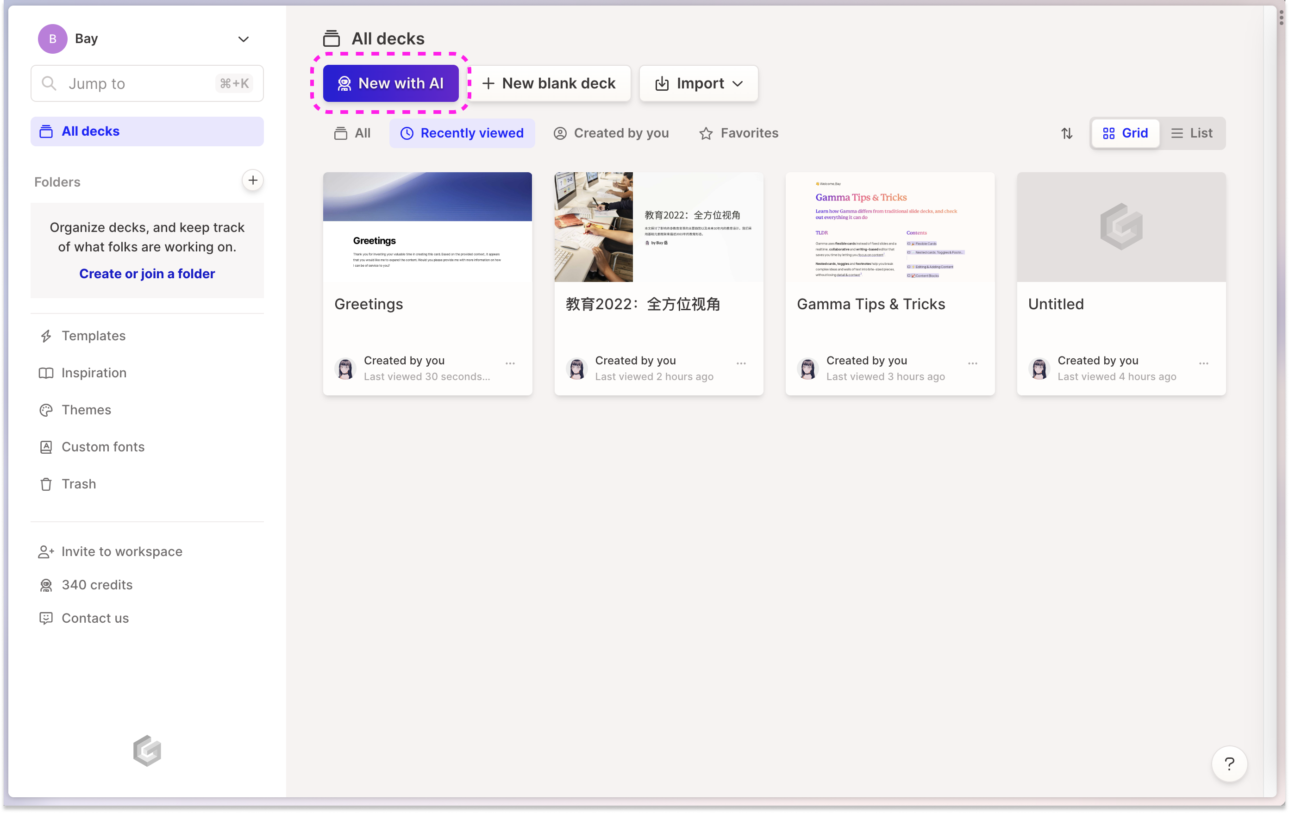Click the sort order arrows icon

(x=1066, y=133)
